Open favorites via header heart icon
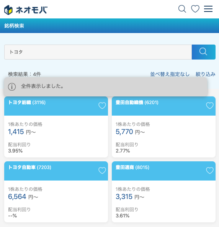 tap(195, 9)
